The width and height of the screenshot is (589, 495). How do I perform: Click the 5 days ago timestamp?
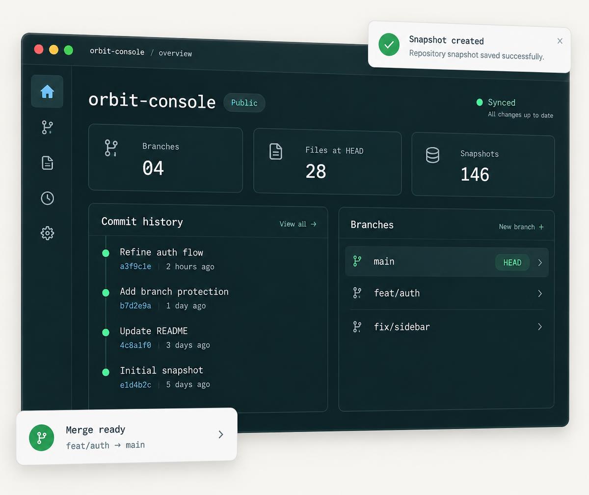tap(188, 385)
